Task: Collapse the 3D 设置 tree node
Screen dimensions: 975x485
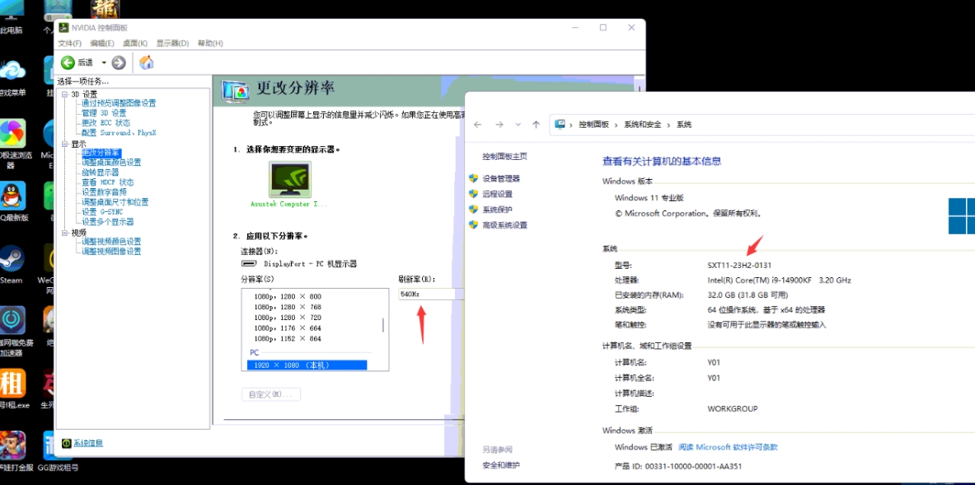Action: point(64,94)
